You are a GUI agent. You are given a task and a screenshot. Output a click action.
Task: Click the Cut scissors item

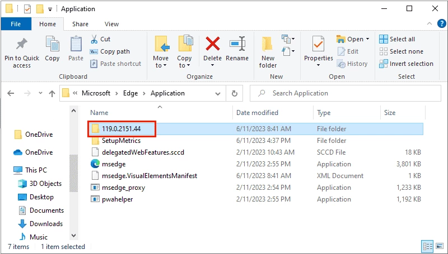tap(100, 39)
